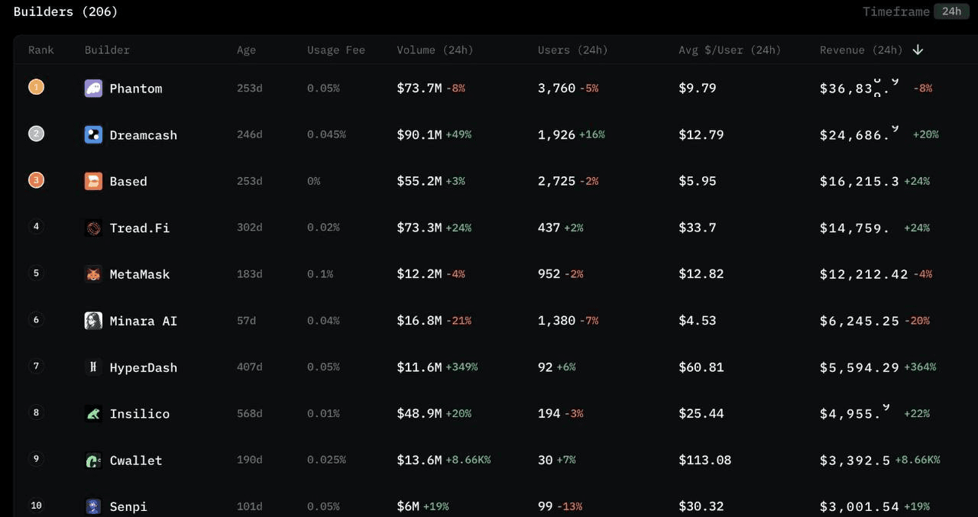
Task: Click the Insilico logo icon
Action: pos(93,414)
